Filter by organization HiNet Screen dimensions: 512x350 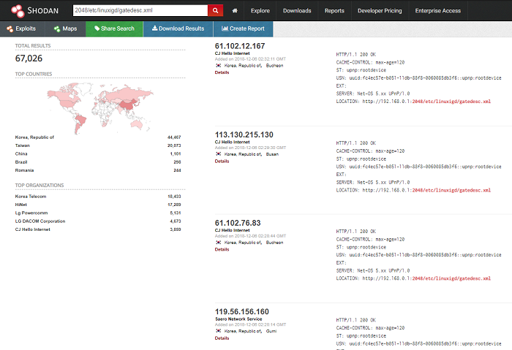[x=21, y=205]
